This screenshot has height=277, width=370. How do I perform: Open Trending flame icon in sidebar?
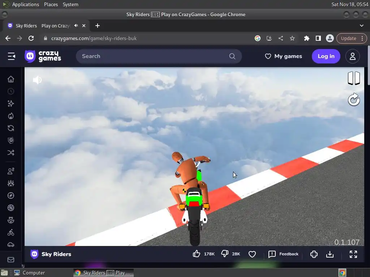(11, 116)
